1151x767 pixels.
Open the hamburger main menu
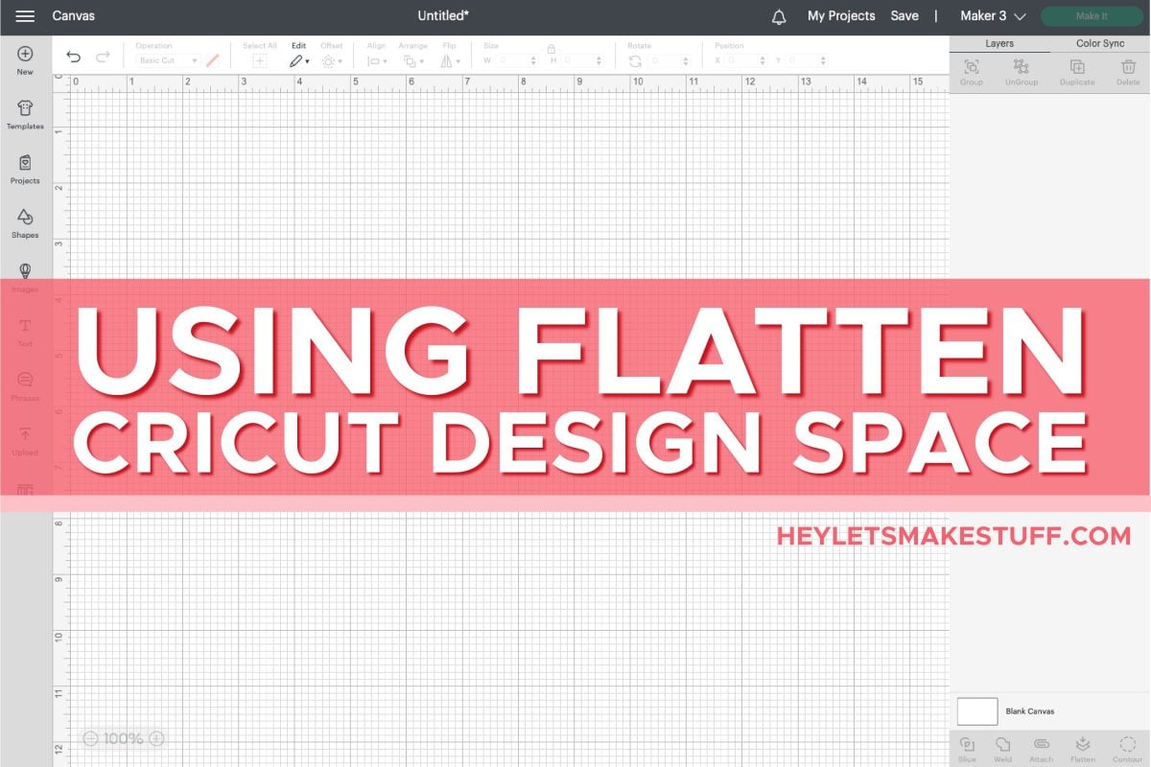25,16
